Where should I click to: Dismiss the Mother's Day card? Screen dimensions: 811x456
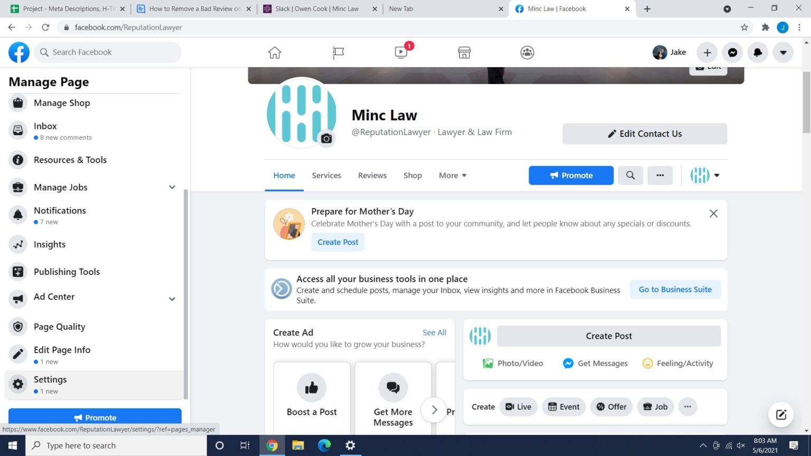pyautogui.click(x=713, y=213)
